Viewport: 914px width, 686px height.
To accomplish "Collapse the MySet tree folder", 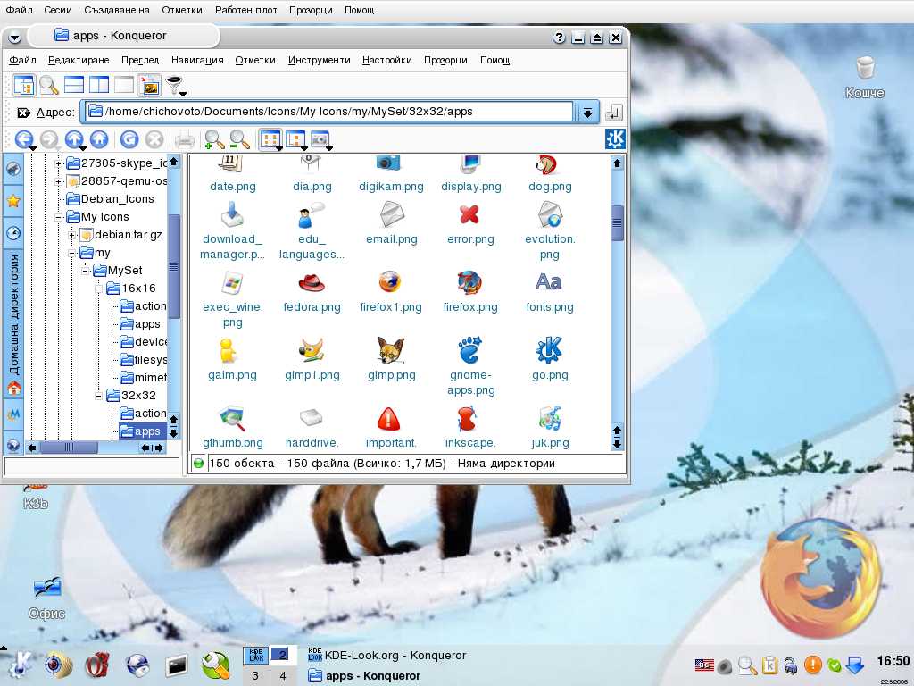I will [86, 271].
